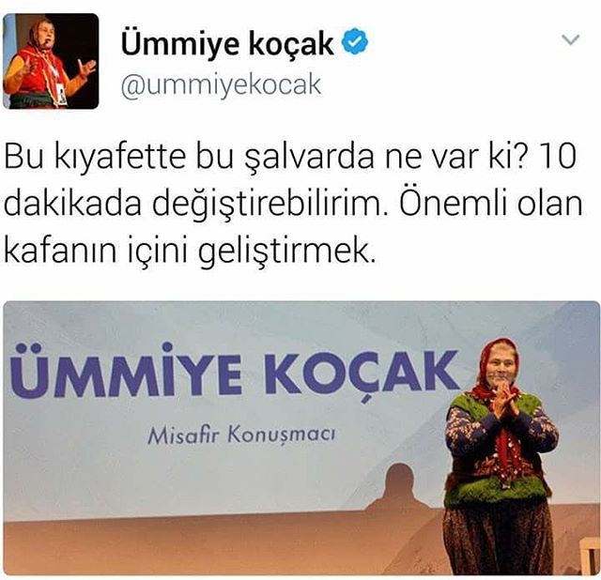The image size is (601, 580).
Task: Click the blue verified checkmark badge
Action: [x=355, y=41]
